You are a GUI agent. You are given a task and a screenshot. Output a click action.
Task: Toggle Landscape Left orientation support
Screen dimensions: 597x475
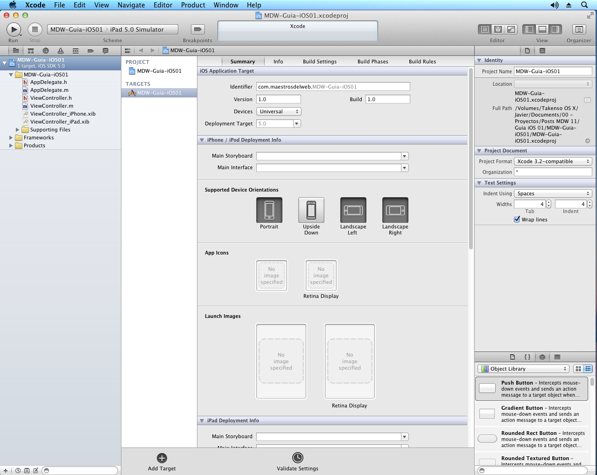click(x=353, y=210)
